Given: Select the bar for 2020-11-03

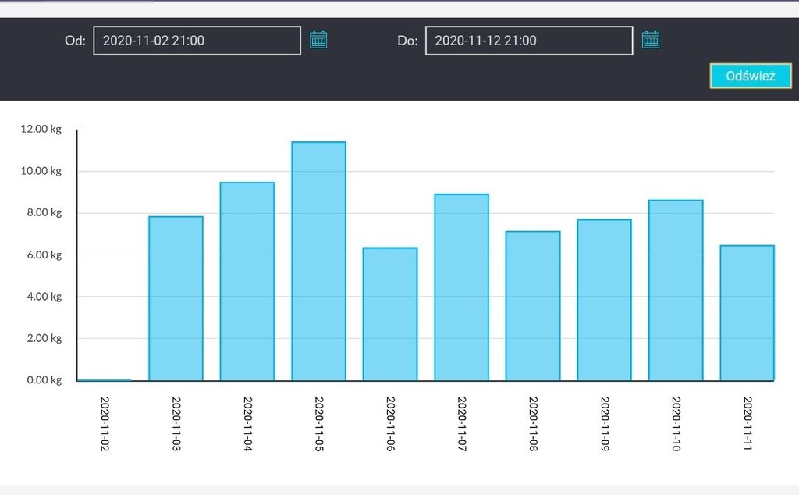Looking at the screenshot, I should 176,298.
